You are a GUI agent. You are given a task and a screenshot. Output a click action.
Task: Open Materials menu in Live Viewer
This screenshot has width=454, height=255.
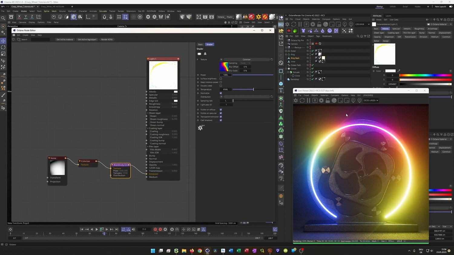pyautogui.click(x=324, y=95)
